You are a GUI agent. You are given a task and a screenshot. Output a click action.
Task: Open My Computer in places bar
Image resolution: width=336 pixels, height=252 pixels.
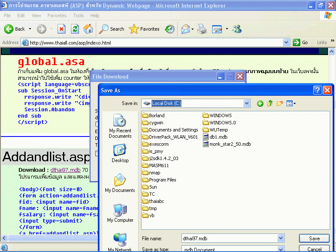pyautogui.click(x=120, y=213)
